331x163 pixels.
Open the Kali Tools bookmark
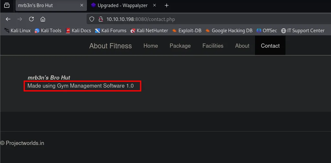pyautogui.click(x=48, y=31)
